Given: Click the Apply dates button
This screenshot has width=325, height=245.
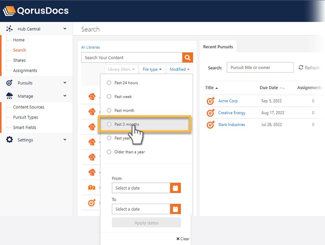Looking at the screenshot, I should pos(146,223).
